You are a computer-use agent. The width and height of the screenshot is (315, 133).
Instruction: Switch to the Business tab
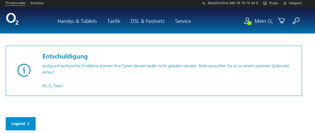tap(37, 3)
